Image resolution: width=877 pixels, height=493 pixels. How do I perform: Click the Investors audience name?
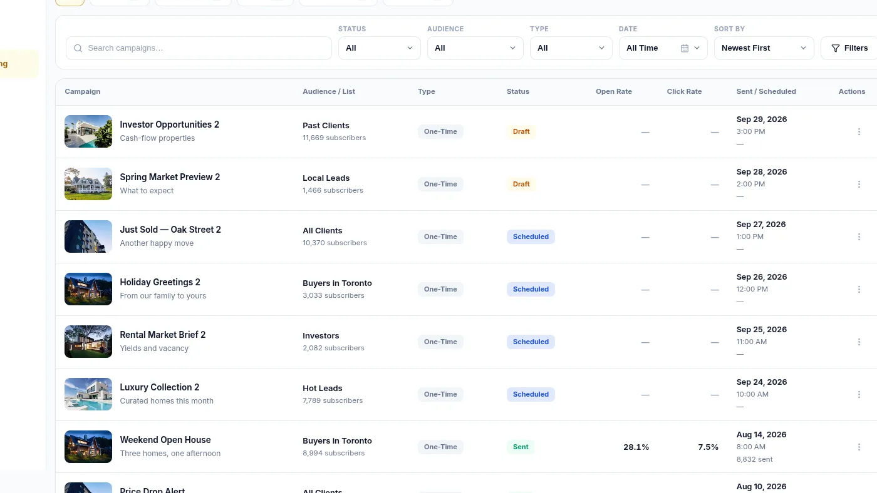pyautogui.click(x=321, y=335)
